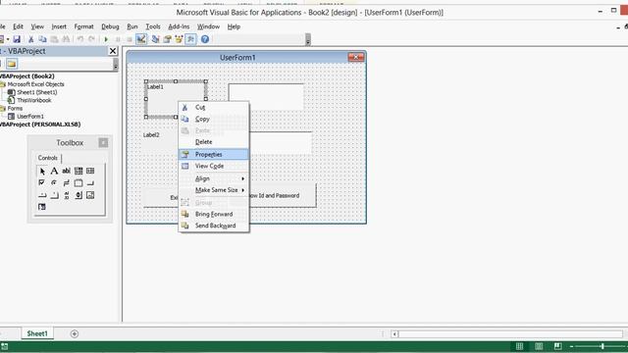The height and width of the screenshot is (353, 628).
Task: Click the Reset stop icon in toolbar
Action: pos(129,39)
